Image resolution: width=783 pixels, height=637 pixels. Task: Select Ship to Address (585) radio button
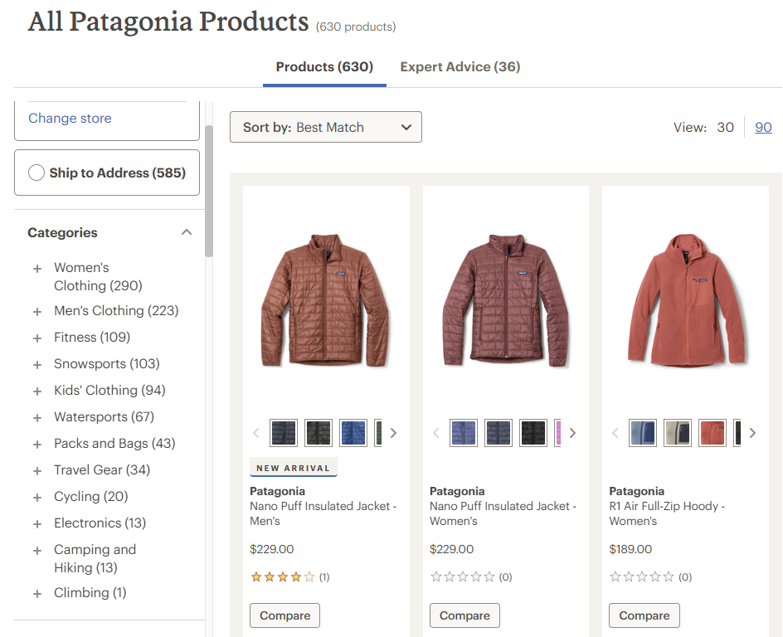[36, 173]
